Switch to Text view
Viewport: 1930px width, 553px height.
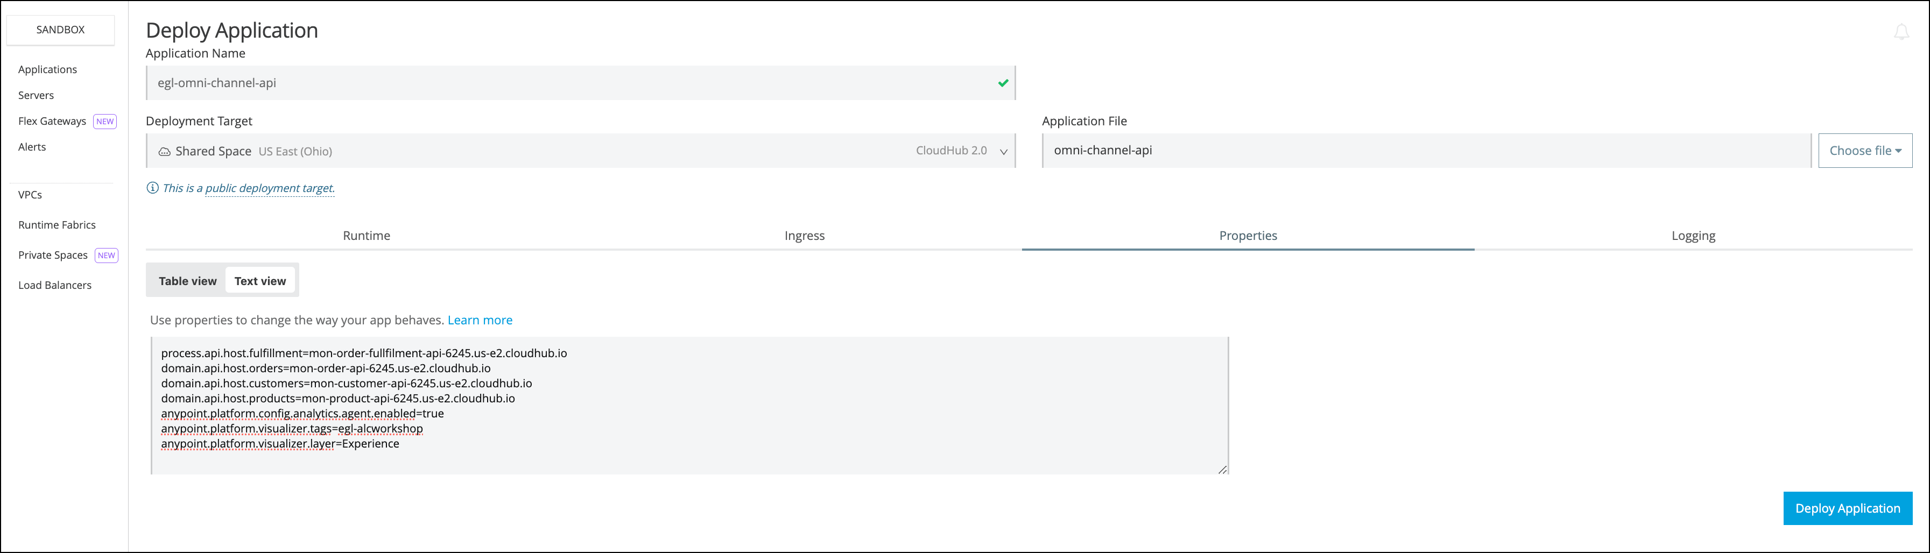(260, 281)
